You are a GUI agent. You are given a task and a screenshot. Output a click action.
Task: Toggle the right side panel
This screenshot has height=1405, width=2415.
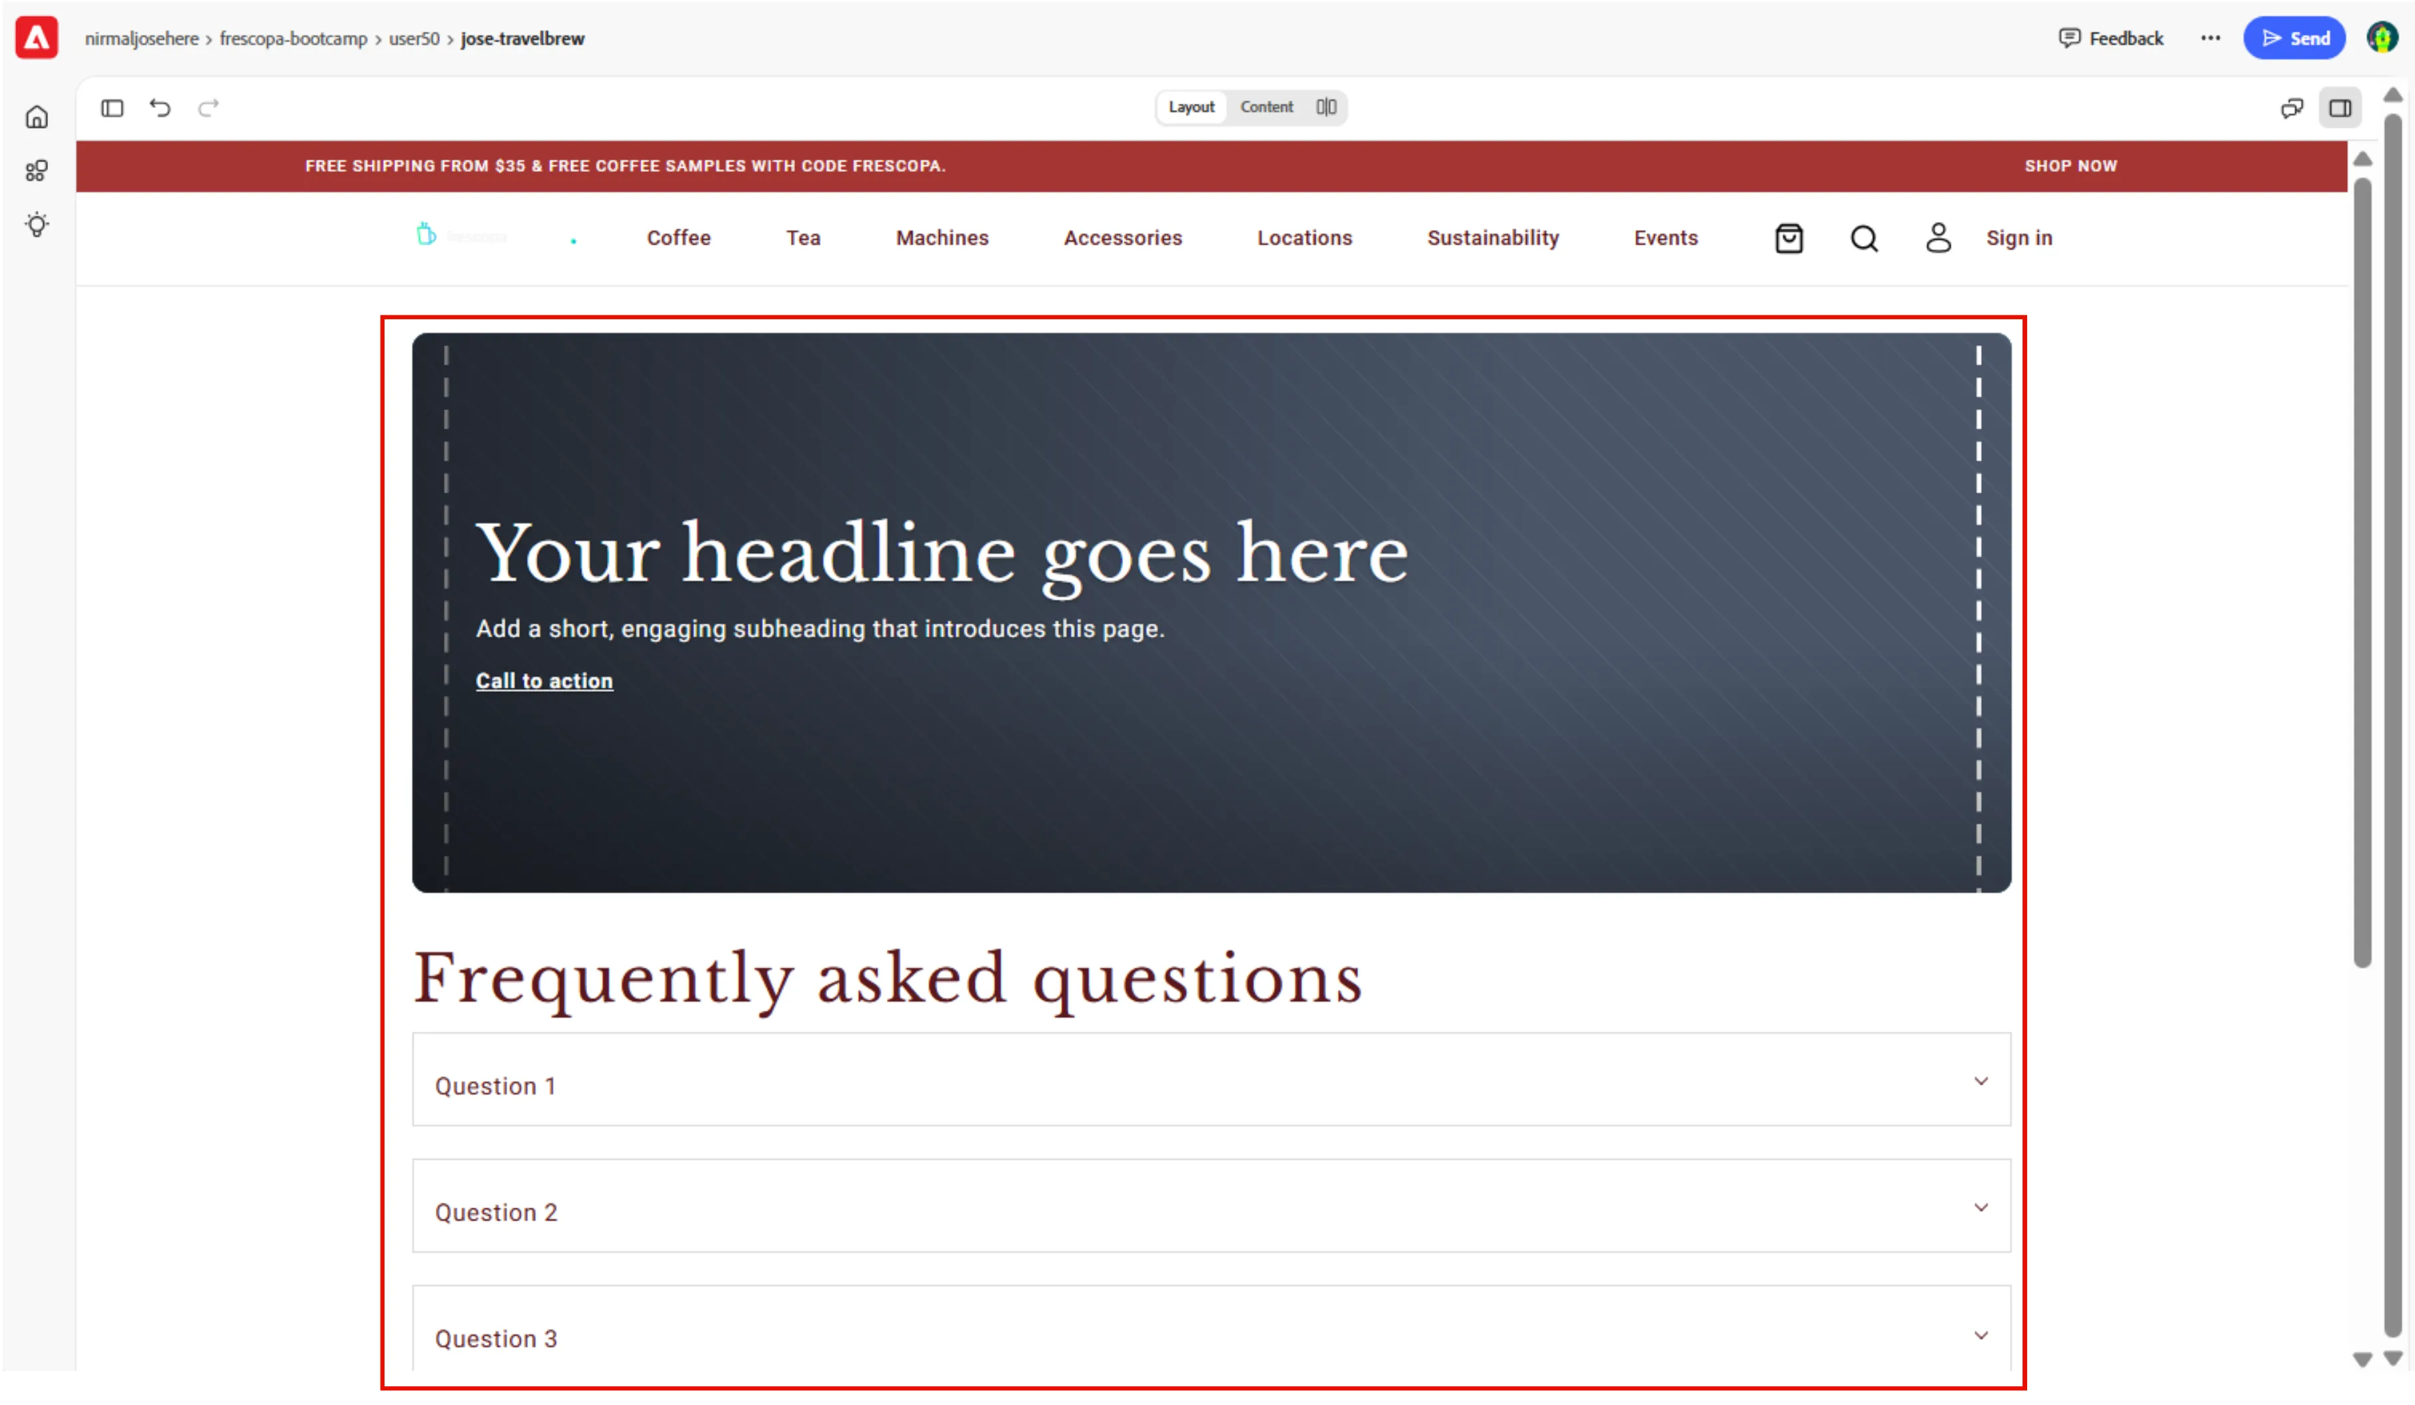[2340, 108]
